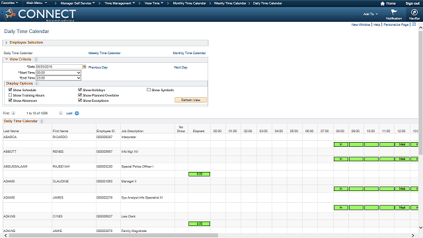Click Daily Time Calendar breadcrumb
Viewport: 423px width, 238px height.
pyautogui.click(x=267, y=3)
